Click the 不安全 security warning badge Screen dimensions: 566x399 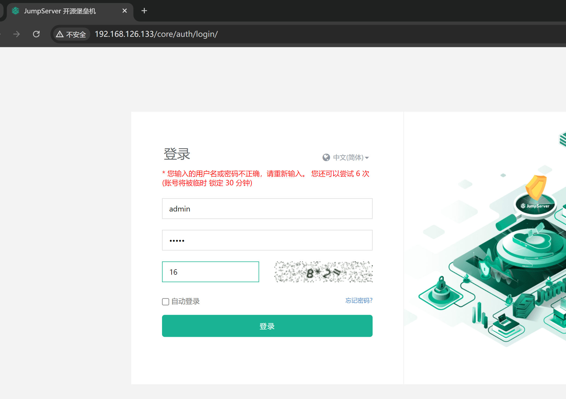(x=71, y=34)
